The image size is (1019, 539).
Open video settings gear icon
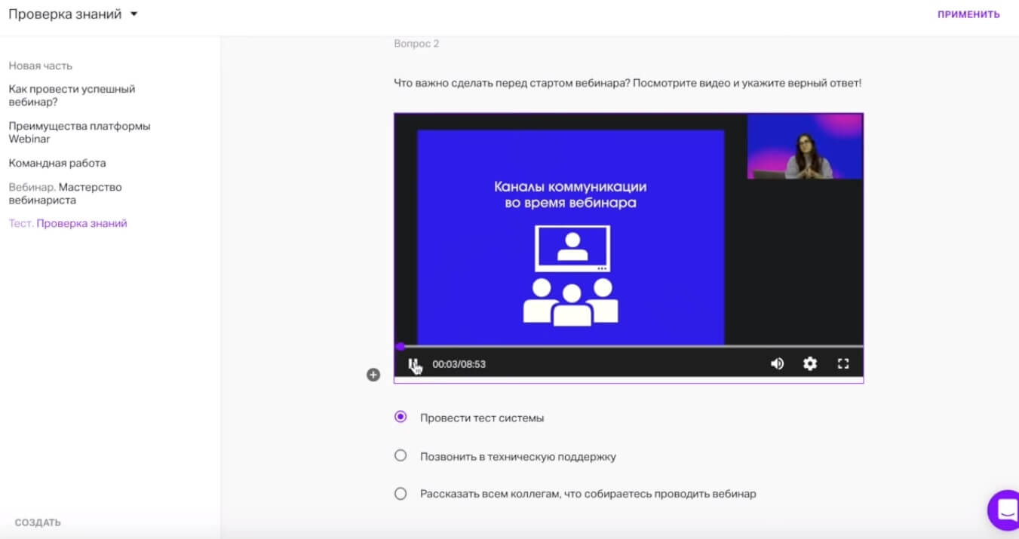pyautogui.click(x=810, y=364)
